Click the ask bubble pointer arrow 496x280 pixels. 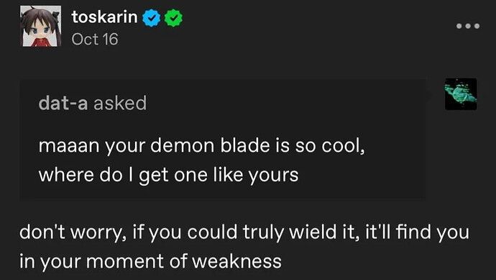[x=428, y=94]
